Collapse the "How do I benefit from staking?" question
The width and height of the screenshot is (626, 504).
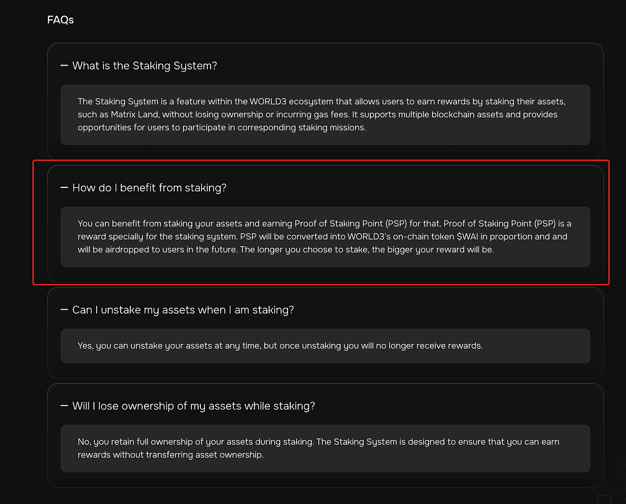click(x=149, y=188)
